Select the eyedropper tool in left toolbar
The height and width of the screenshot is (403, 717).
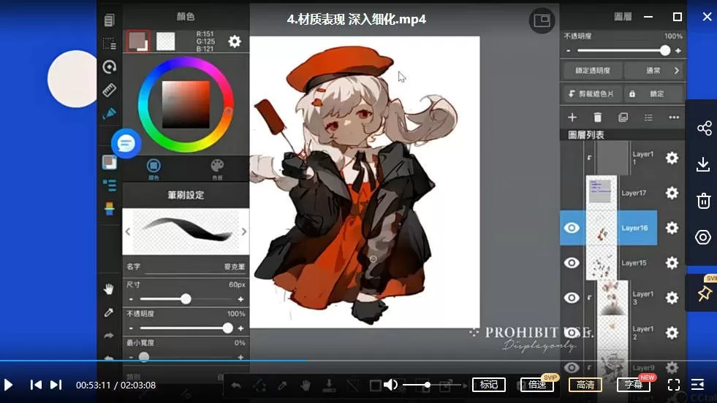(109, 312)
